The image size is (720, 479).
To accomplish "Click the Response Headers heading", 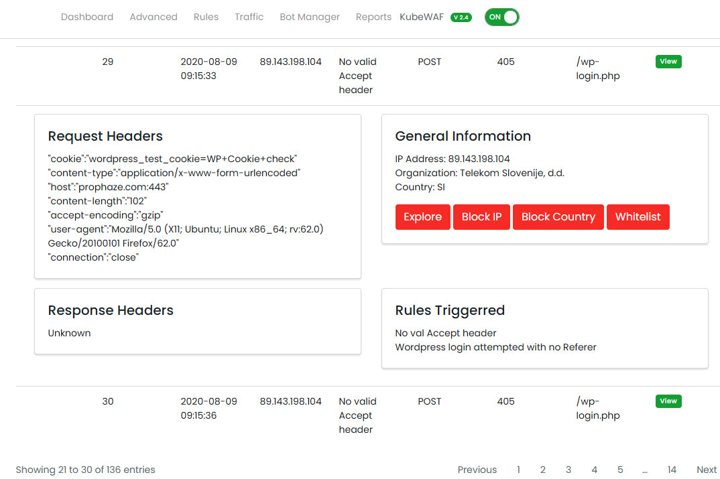I will tap(111, 311).
